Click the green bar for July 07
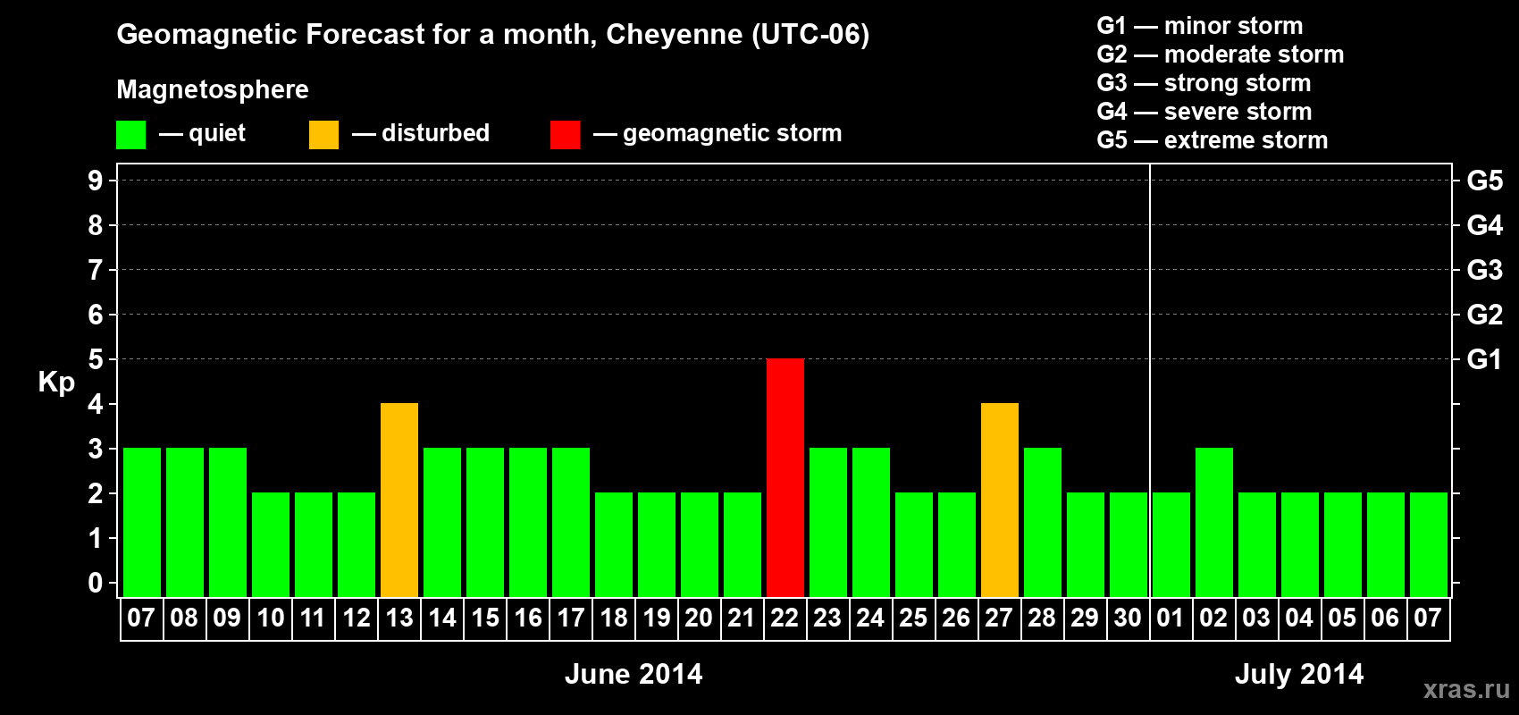The width and height of the screenshot is (1519, 715). pyautogui.click(x=1429, y=545)
